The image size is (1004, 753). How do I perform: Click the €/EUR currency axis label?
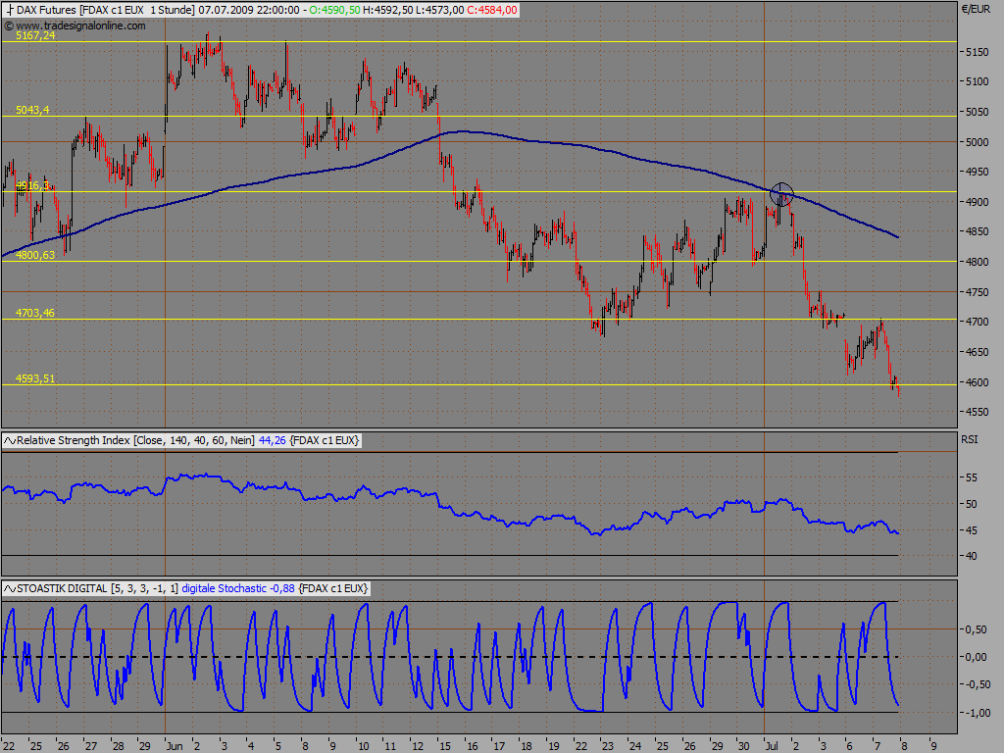[x=976, y=9]
